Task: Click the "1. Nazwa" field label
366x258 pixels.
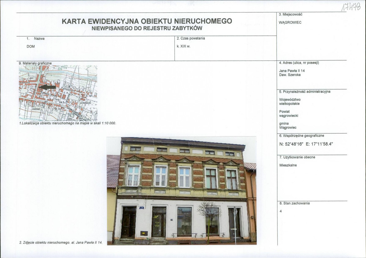Action: [x=35, y=38]
